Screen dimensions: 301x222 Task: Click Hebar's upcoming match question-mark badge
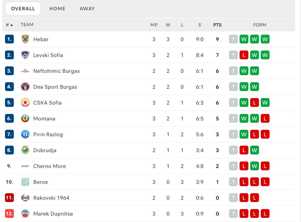(x=233, y=39)
